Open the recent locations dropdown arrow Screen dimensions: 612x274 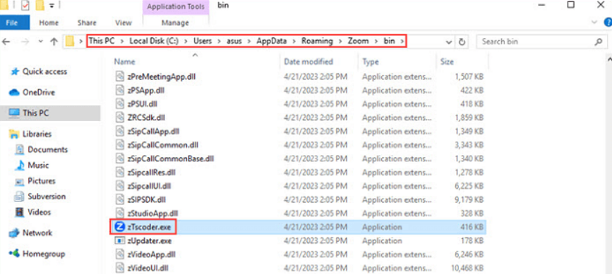[41, 42]
